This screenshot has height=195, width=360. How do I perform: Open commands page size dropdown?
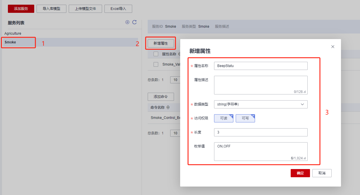(x=175, y=133)
